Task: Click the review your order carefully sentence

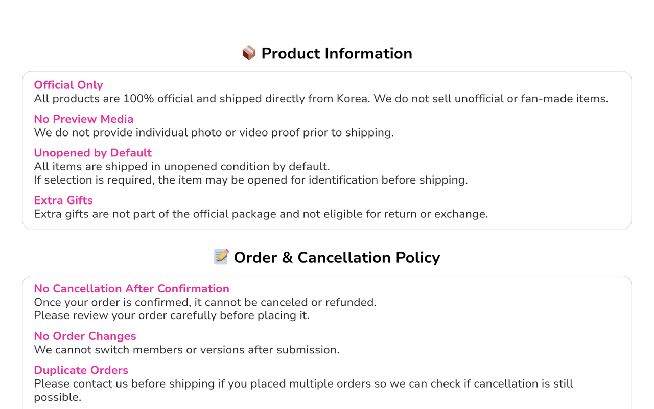Action: tap(172, 315)
